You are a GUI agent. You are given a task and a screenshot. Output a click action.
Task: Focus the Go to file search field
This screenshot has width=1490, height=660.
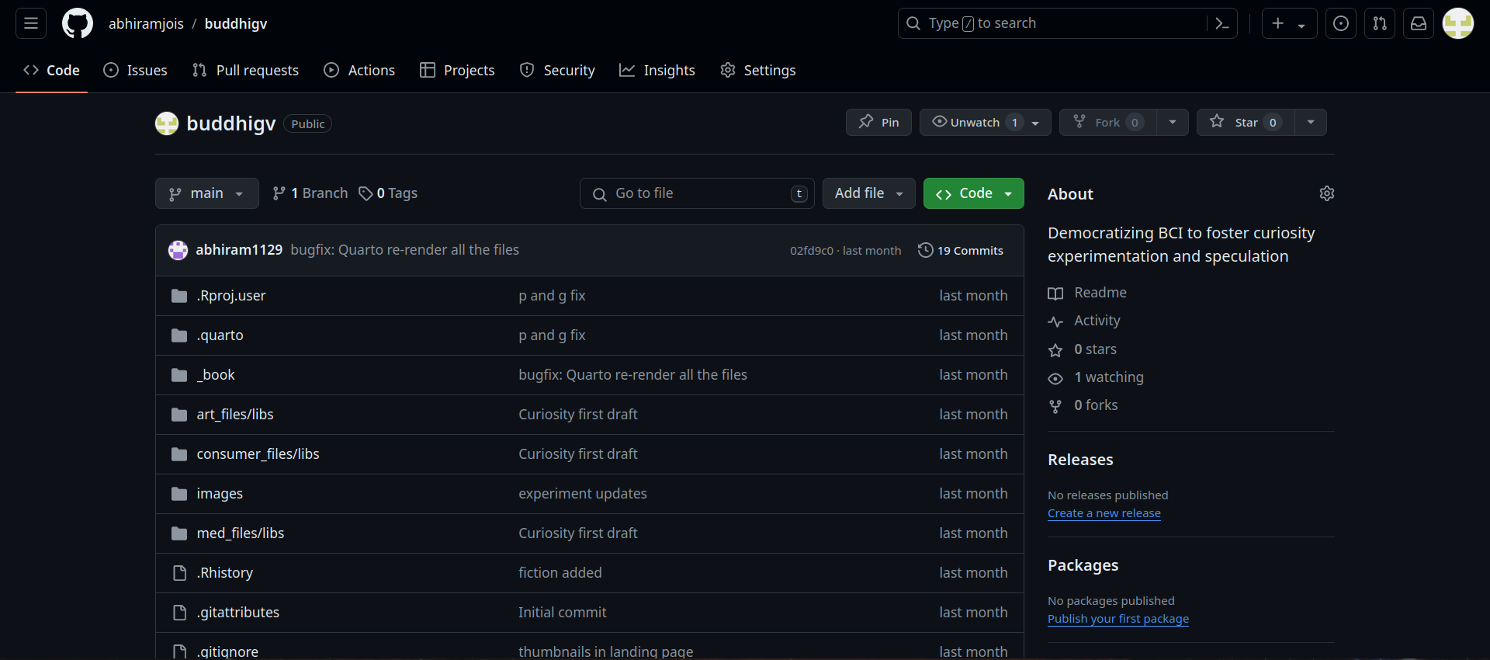point(697,193)
